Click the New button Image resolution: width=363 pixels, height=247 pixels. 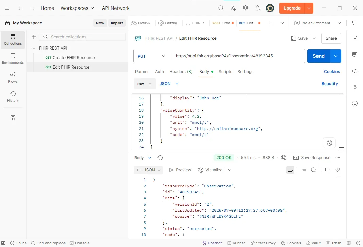pos(100,23)
